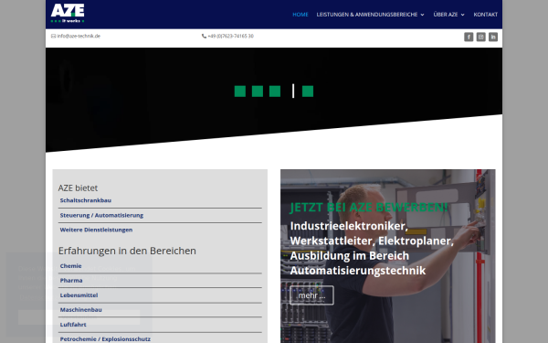This screenshot has width=548, height=343.
Task: Open the Chemie link
Action: (70, 266)
